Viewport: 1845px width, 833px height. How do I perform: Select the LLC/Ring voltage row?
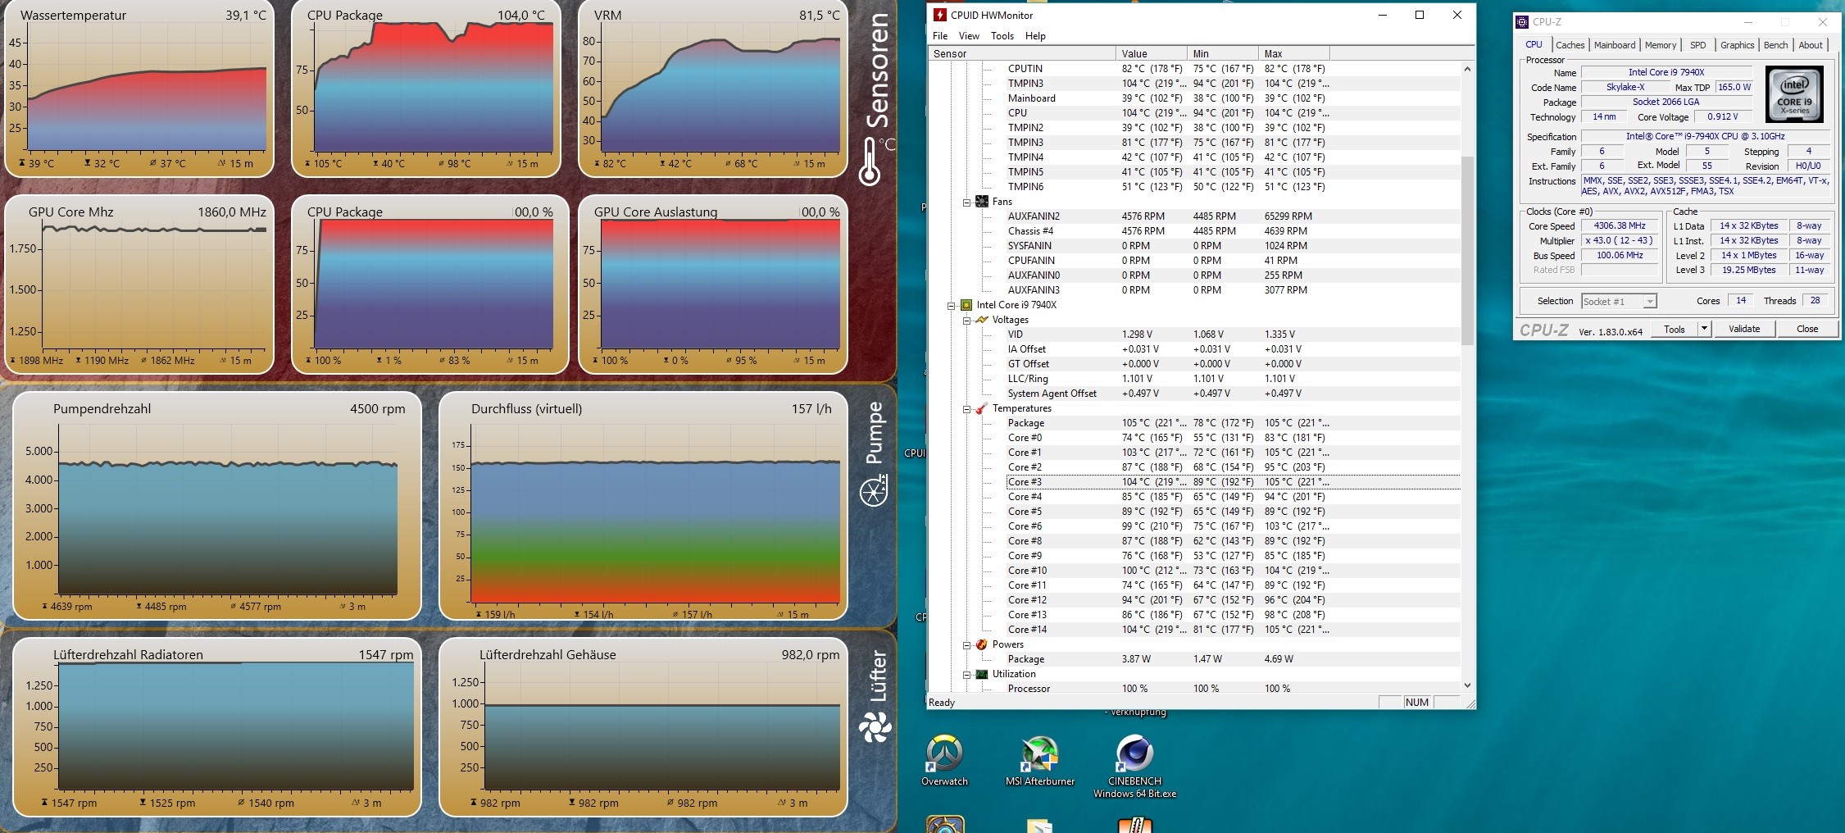point(1233,379)
